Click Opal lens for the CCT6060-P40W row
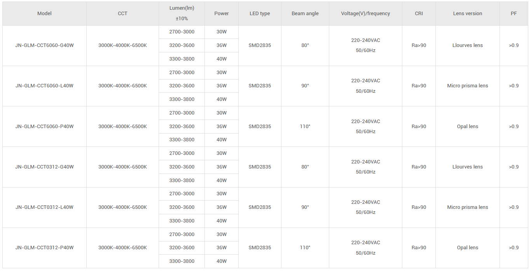531x271 pixels. pos(467,127)
